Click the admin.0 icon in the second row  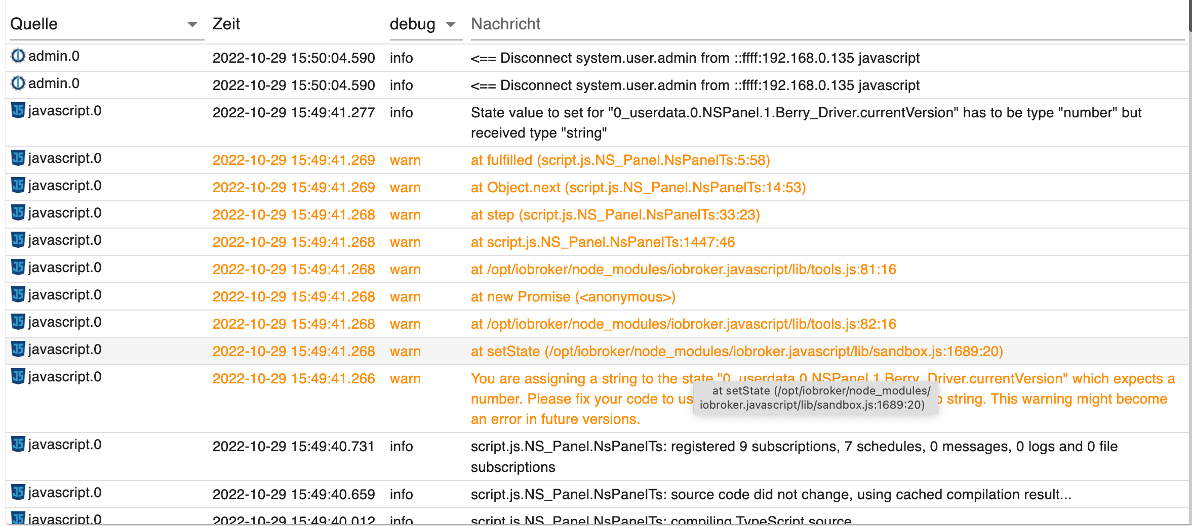18,83
